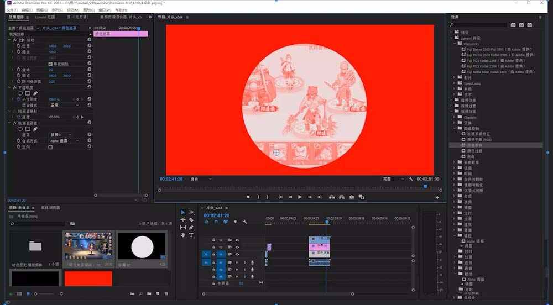Open the 编辑(E) menu
Image resolution: width=553 pixels, height=305 pixels.
click(x=27, y=10)
